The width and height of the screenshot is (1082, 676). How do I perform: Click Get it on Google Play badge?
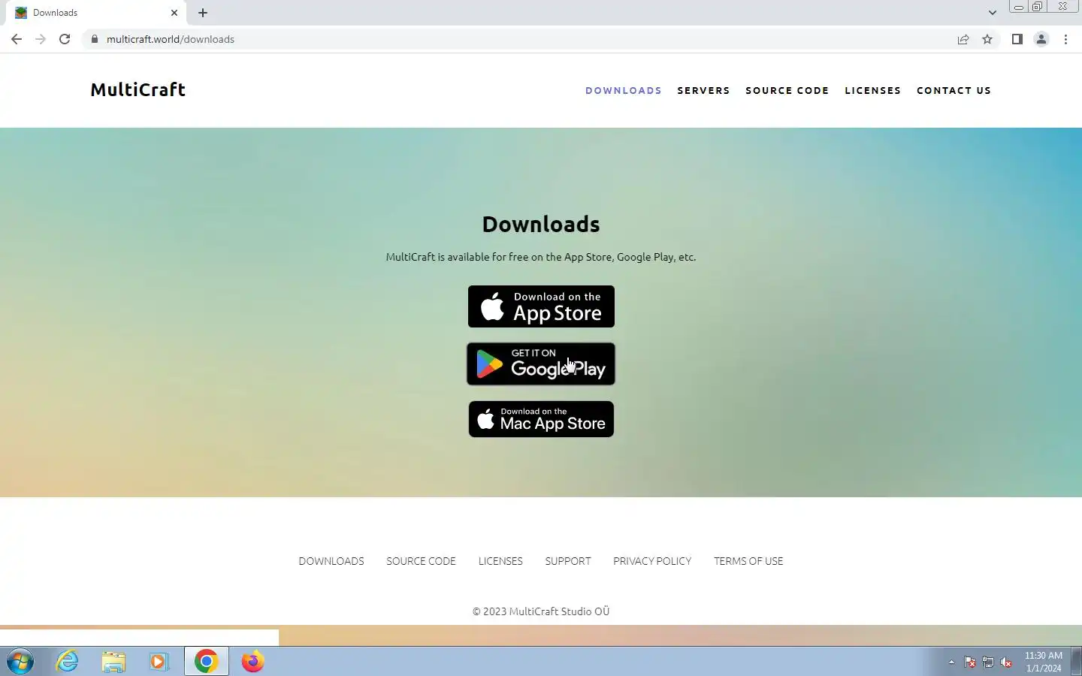(x=541, y=364)
